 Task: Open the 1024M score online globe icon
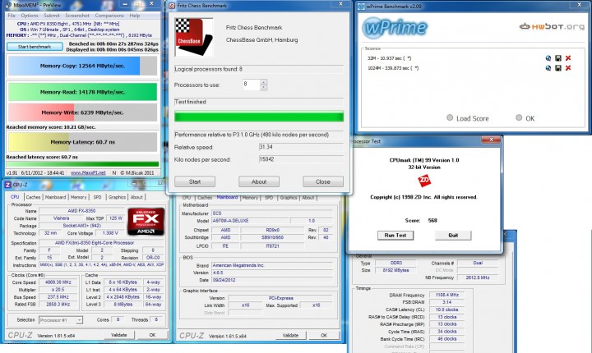(x=548, y=68)
